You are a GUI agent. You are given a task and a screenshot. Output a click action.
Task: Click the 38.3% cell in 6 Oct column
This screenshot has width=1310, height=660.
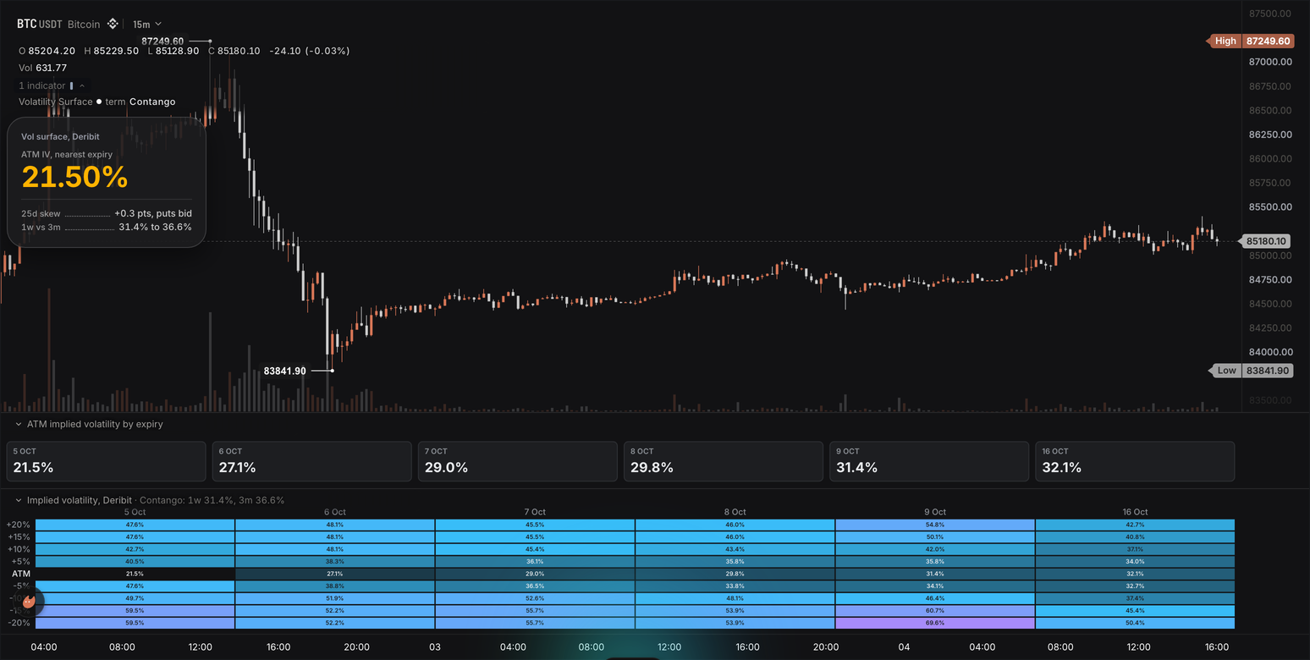point(335,561)
